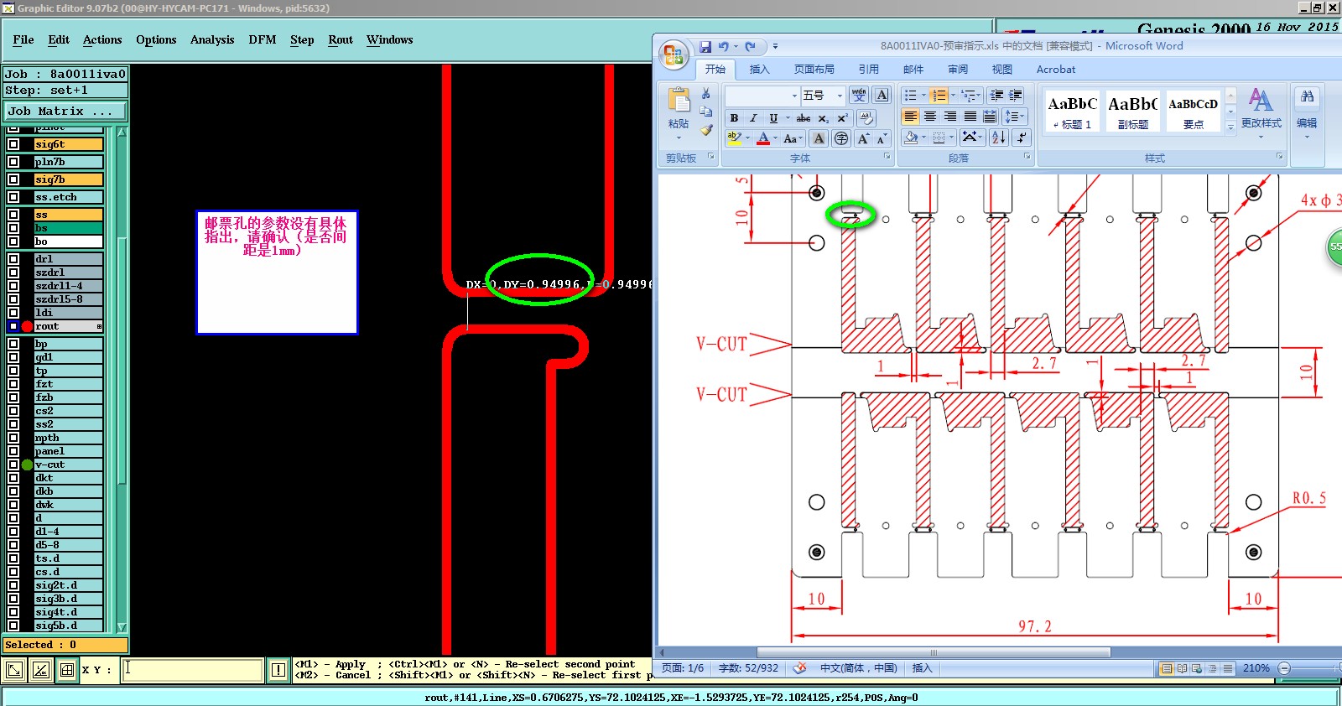Justify paragraph in Word ribbon
The width and height of the screenshot is (1342, 706).
pyautogui.click(x=970, y=117)
